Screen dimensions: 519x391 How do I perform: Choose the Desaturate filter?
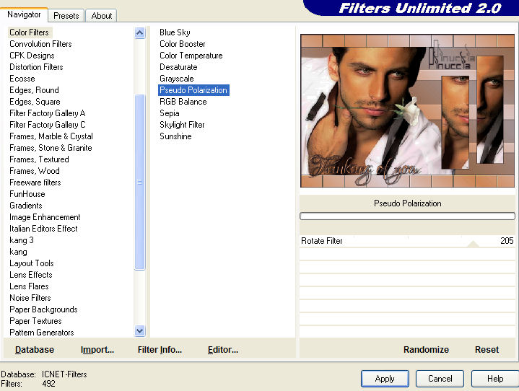coord(178,67)
